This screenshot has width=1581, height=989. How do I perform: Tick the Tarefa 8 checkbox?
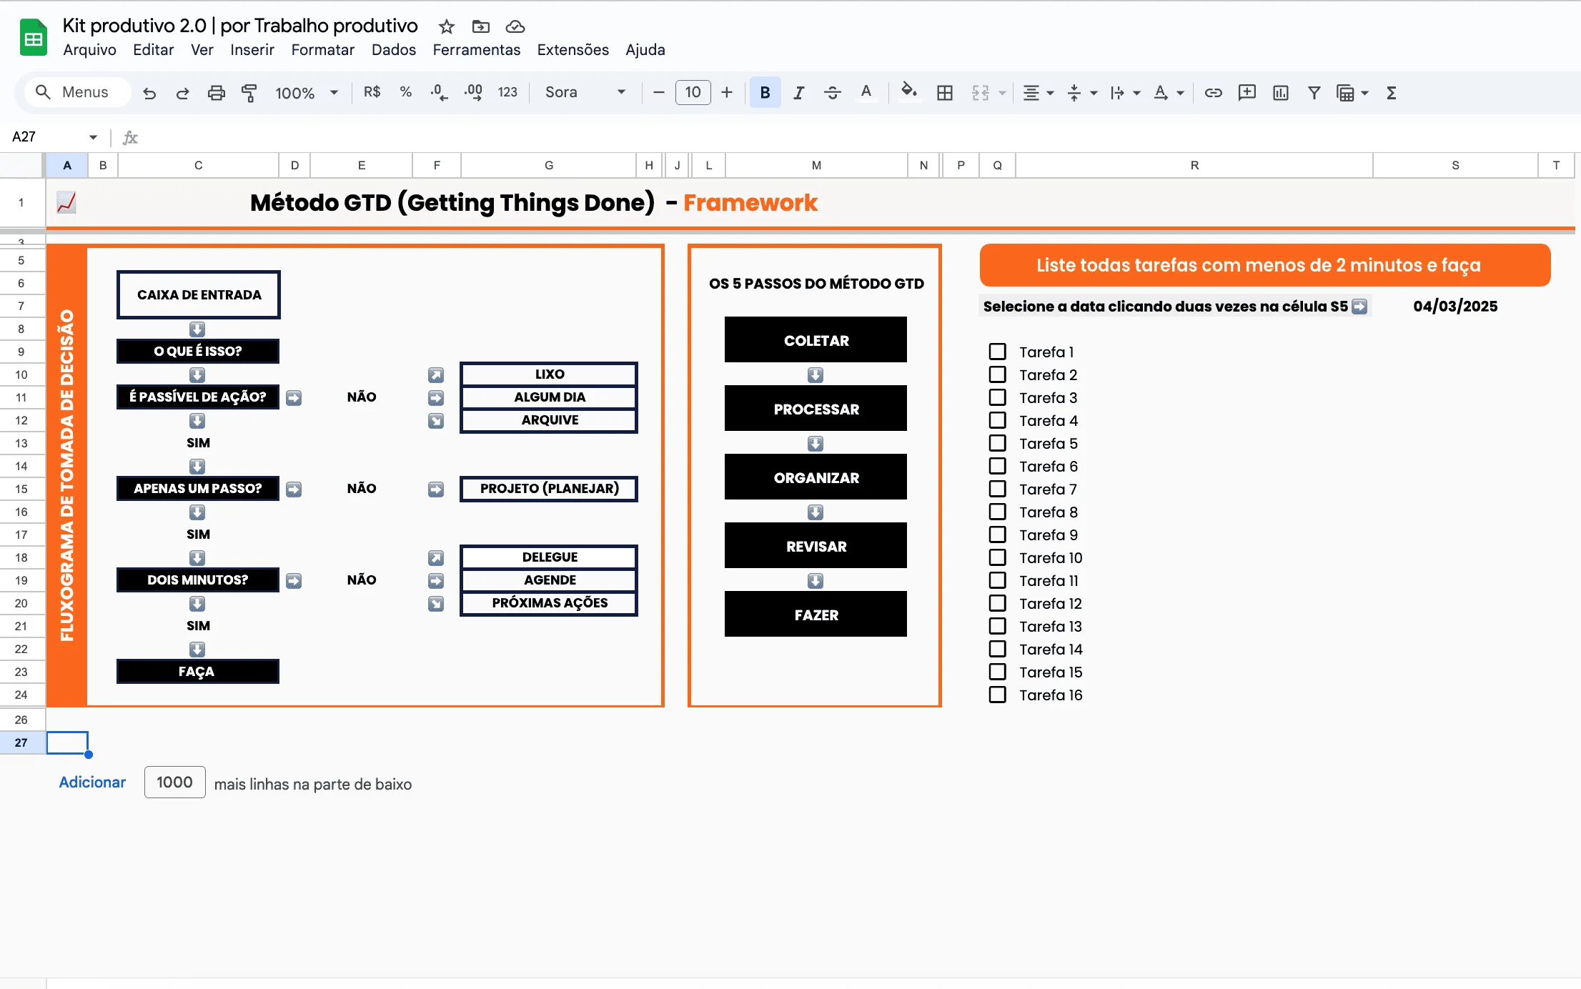(997, 512)
